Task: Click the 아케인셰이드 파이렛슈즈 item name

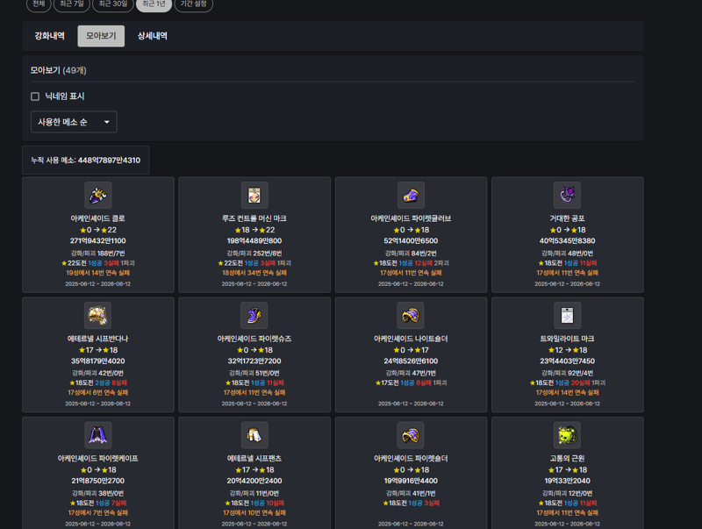Action: (254, 339)
